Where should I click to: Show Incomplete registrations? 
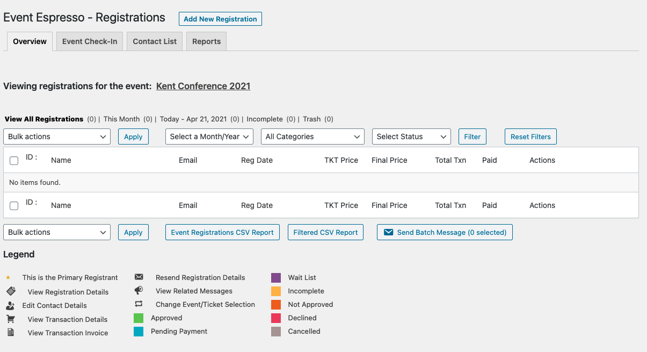coord(264,119)
